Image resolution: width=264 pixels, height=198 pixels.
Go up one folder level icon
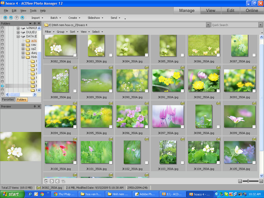coord(22,18)
